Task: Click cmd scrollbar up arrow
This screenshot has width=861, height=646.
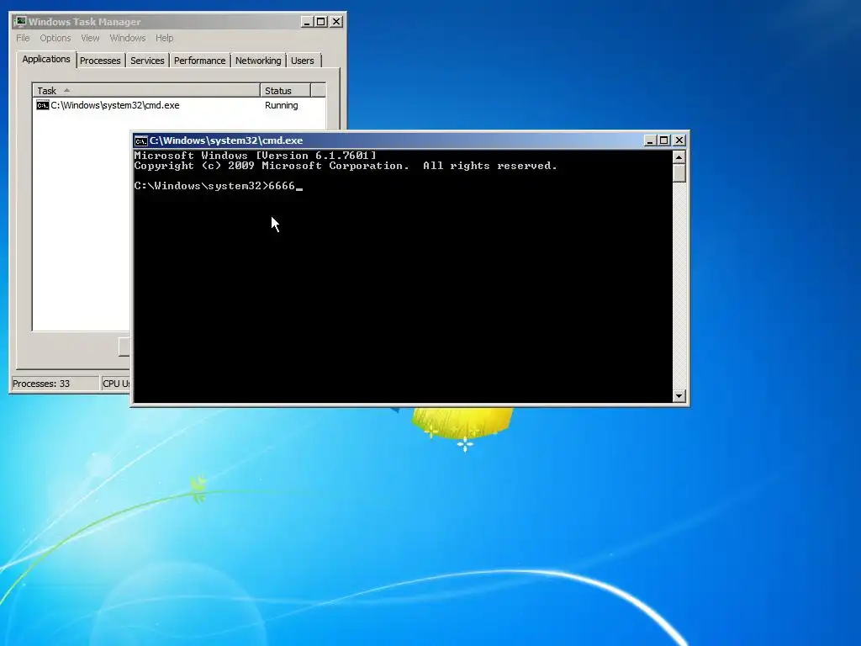Action: [679, 157]
